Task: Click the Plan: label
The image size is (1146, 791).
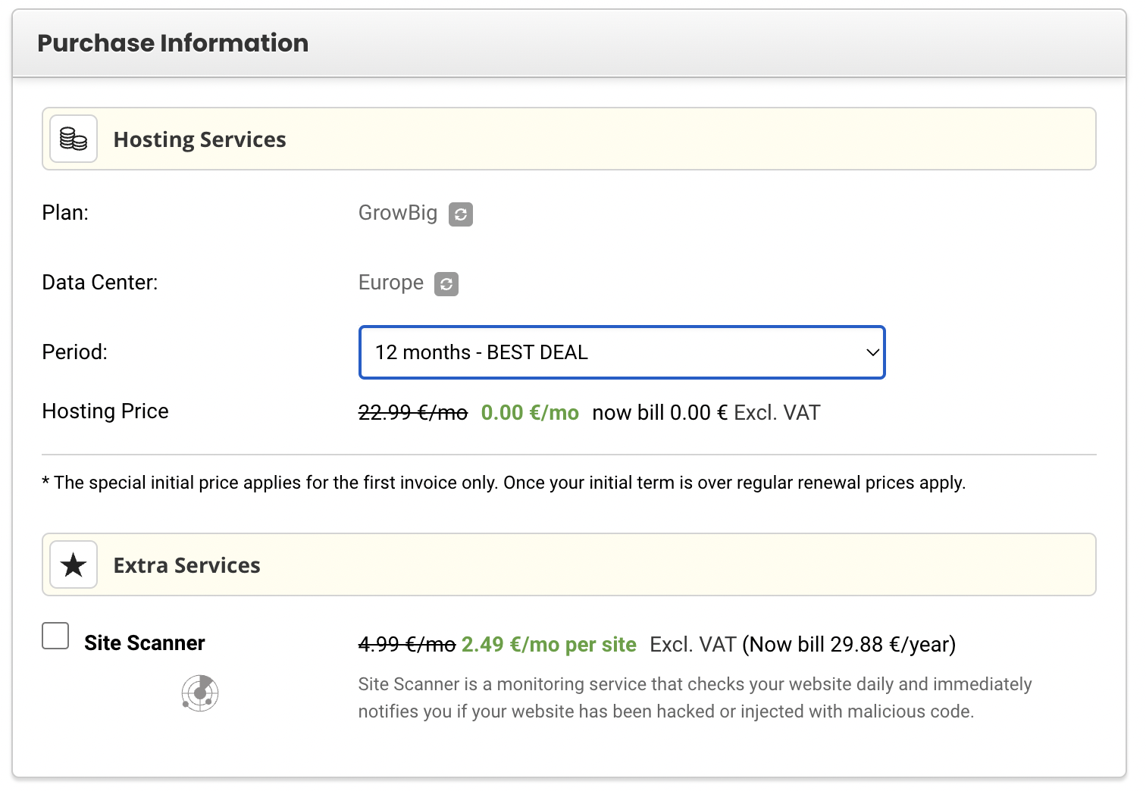Action: pos(65,213)
